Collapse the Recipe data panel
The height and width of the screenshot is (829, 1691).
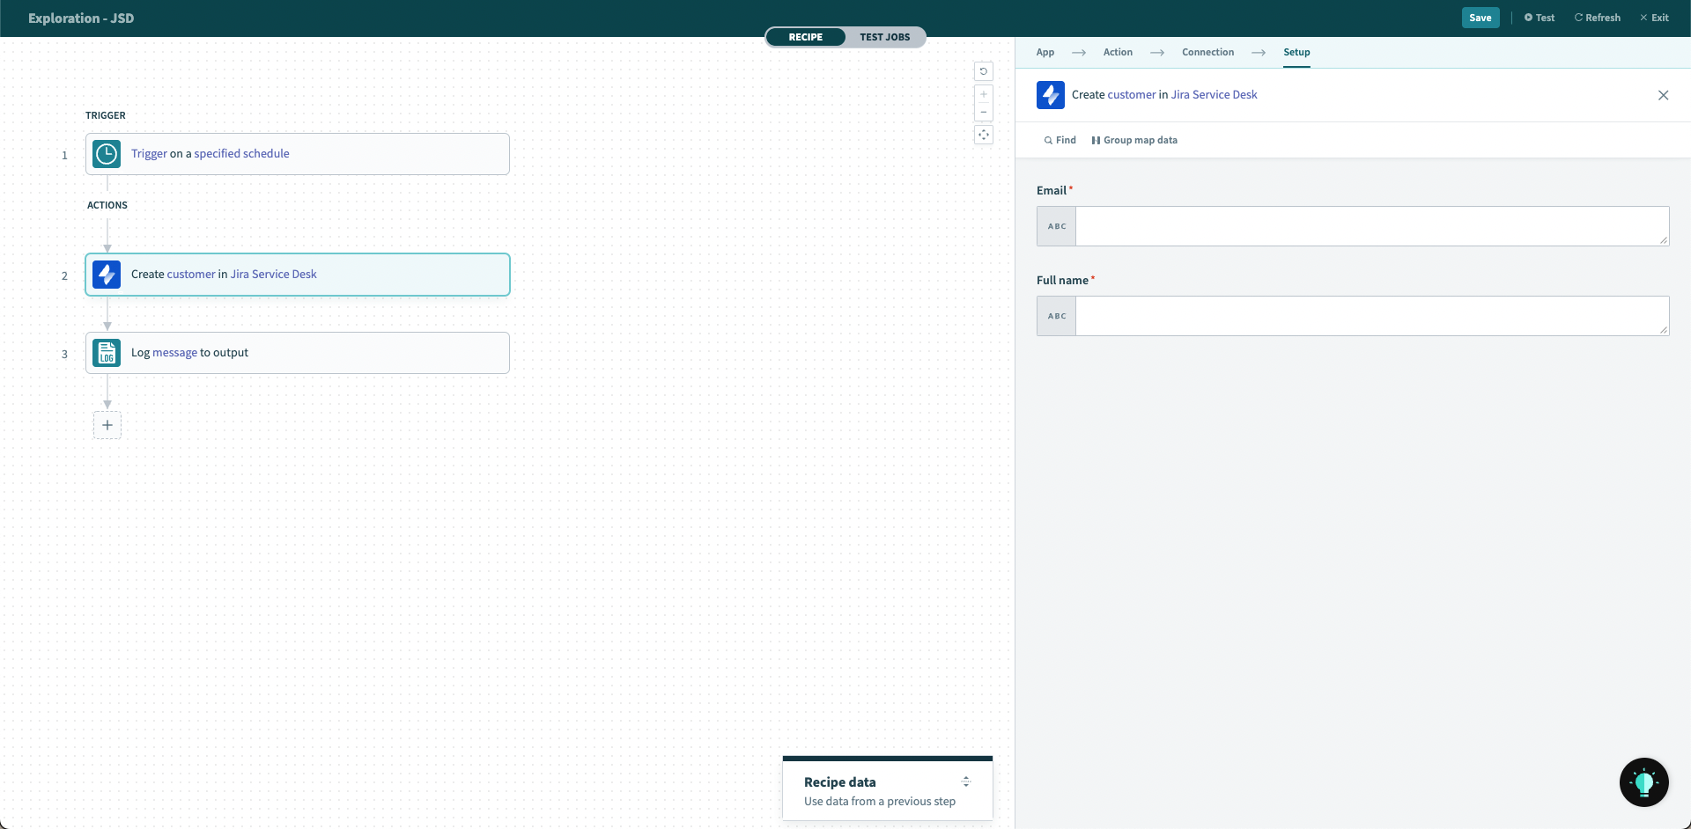coord(966,781)
